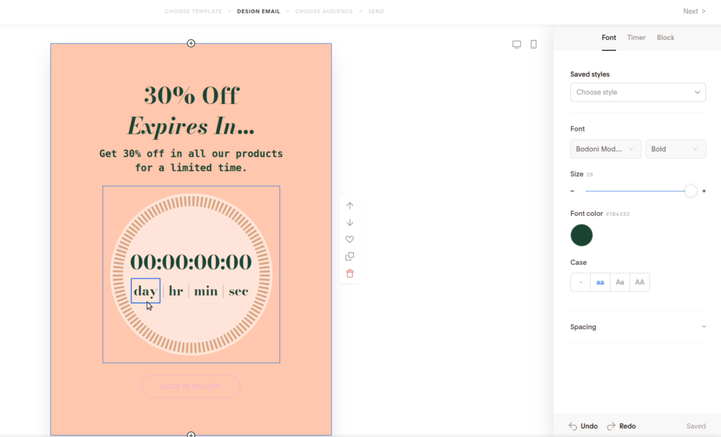Open the Bold font weight dropdown
This screenshot has height=437, width=721.
click(675, 149)
